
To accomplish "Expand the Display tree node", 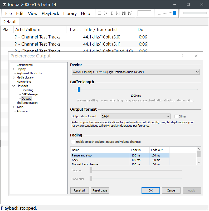I will [x=14, y=69].
